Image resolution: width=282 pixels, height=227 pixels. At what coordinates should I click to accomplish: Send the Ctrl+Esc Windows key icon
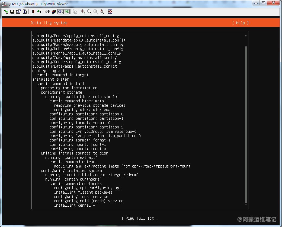(x=54, y=12)
